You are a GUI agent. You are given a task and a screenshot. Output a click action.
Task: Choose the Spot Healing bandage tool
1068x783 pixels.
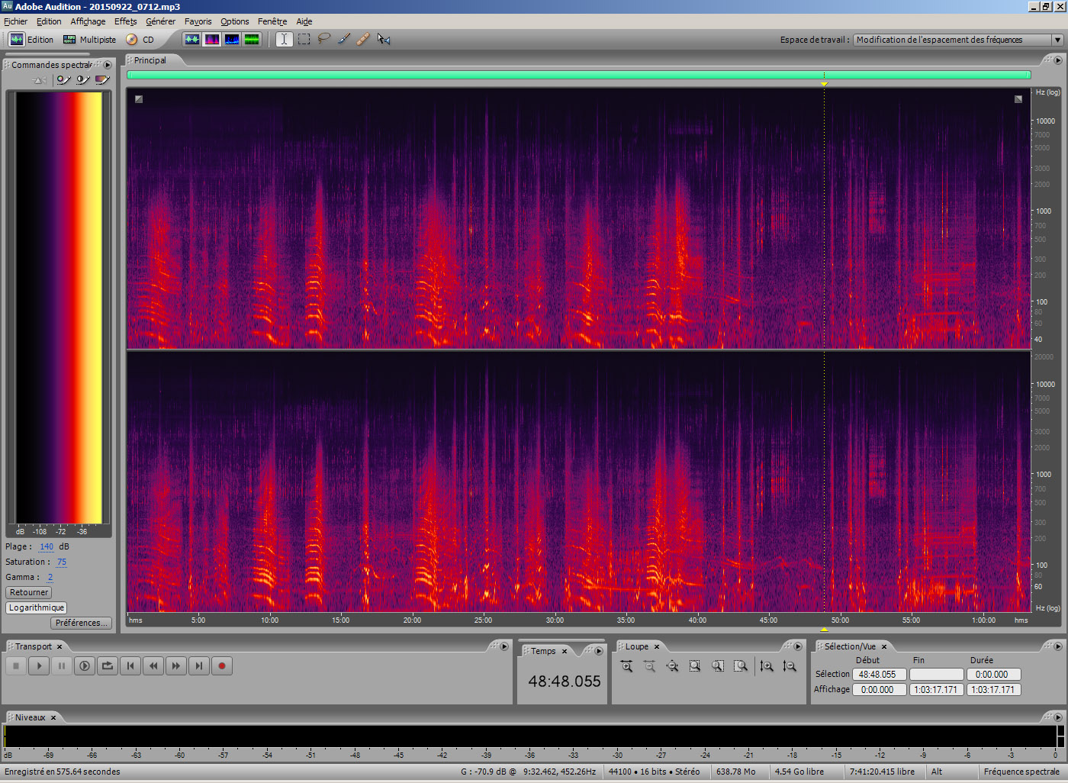pos(363,39)
